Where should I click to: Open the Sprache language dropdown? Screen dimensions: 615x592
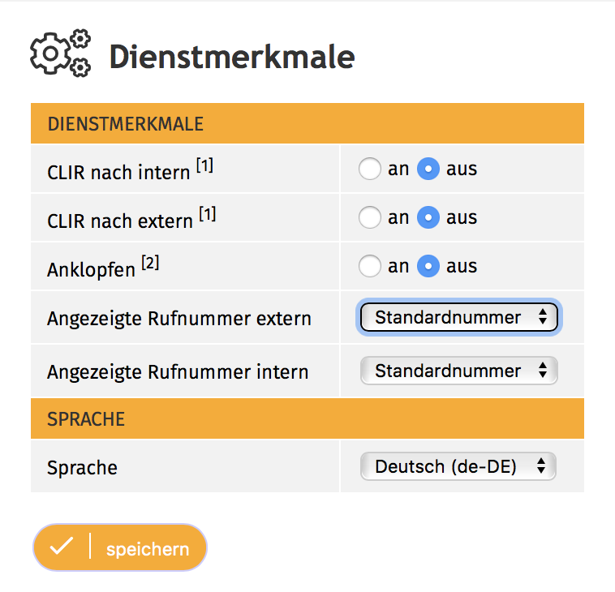(458, 466)
